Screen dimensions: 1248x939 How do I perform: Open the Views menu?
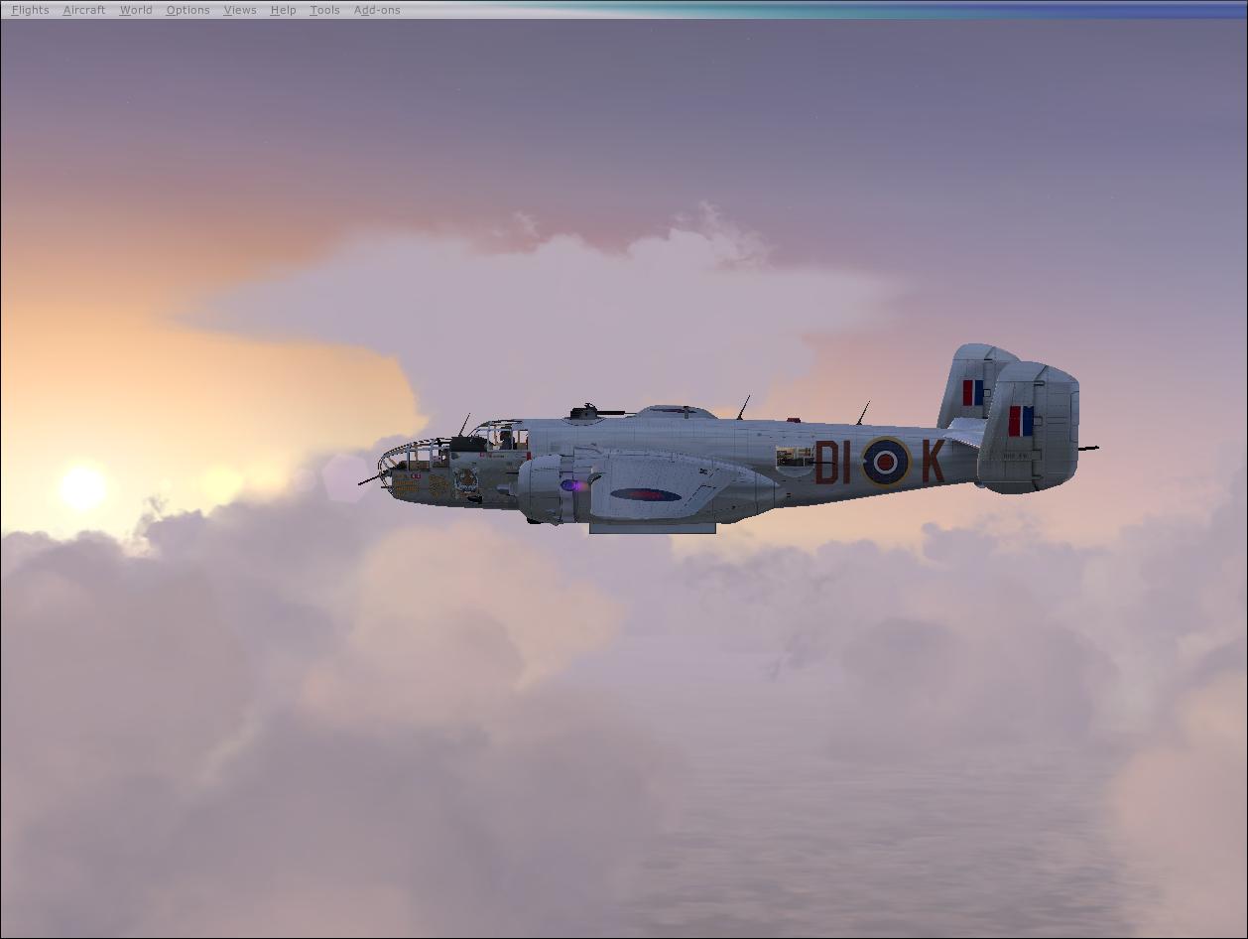(240, 10)
